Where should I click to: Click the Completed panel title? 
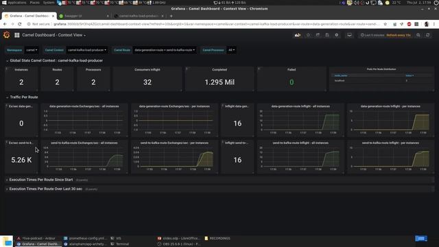pos(219,70)
